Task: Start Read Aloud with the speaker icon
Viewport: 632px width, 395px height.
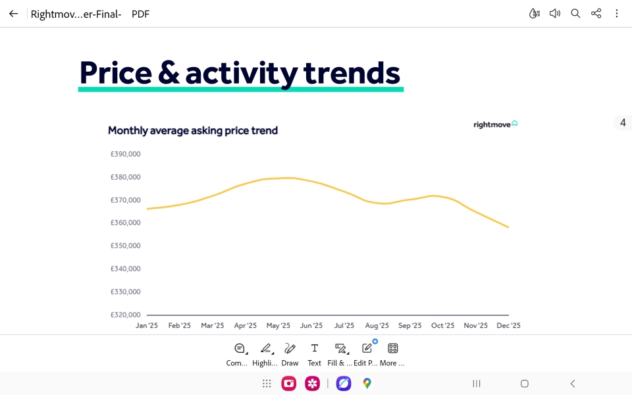Action: click(x=555, y=13)
